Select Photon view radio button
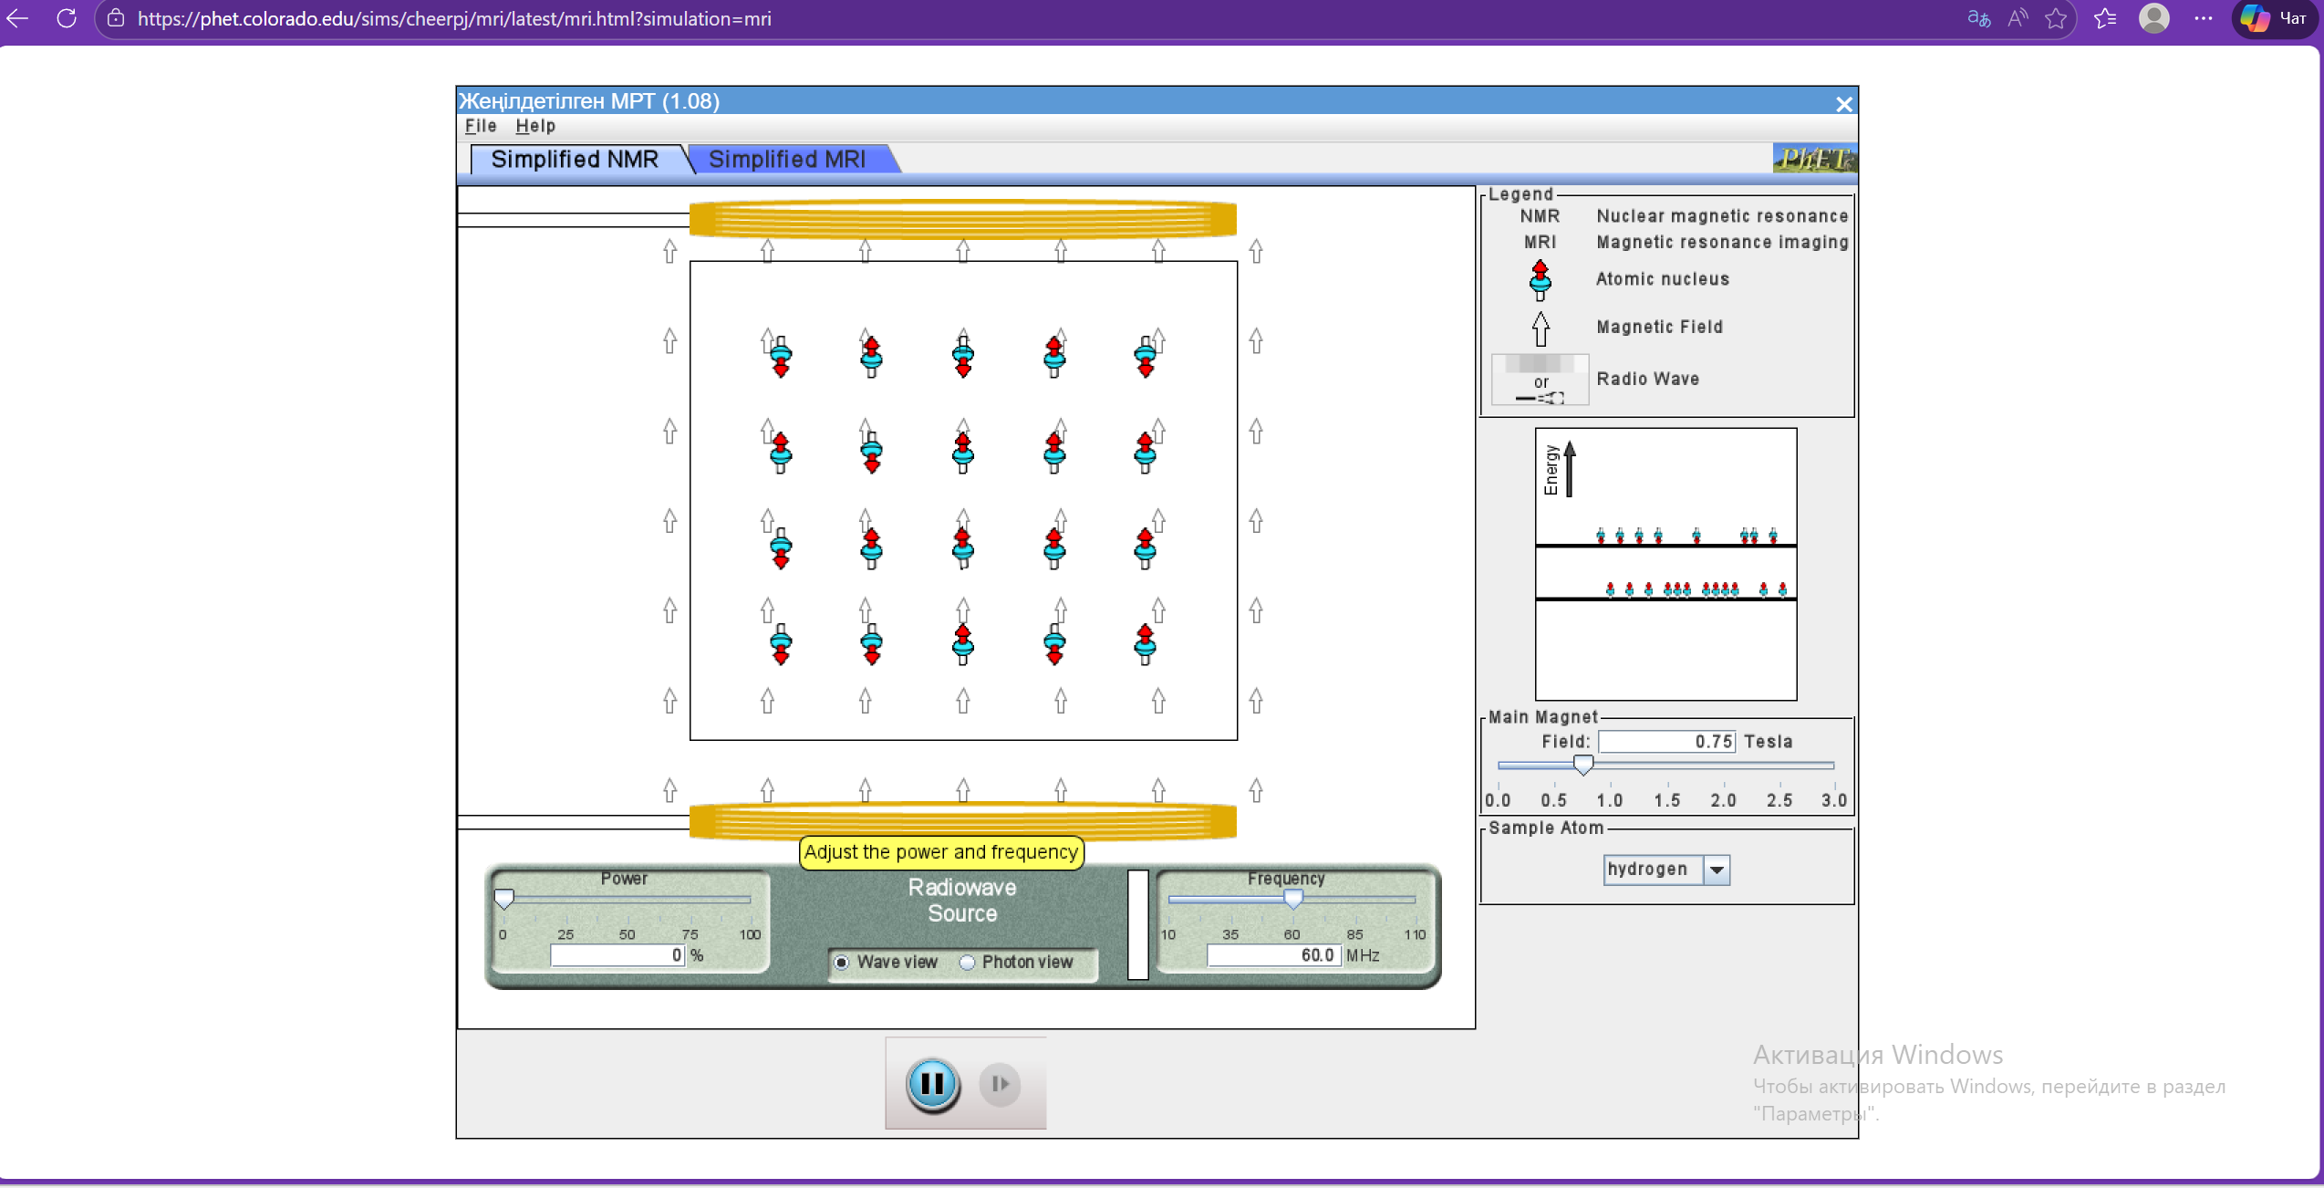This screenshot has width=2324, height=1188. coord(967,962)
